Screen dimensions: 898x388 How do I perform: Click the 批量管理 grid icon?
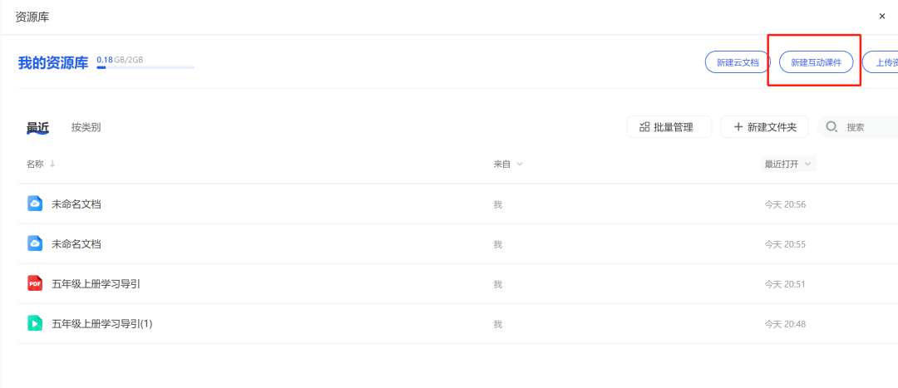644,127
